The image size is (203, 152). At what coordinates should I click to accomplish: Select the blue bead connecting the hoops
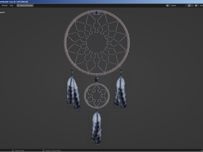(x=96, y=80)
